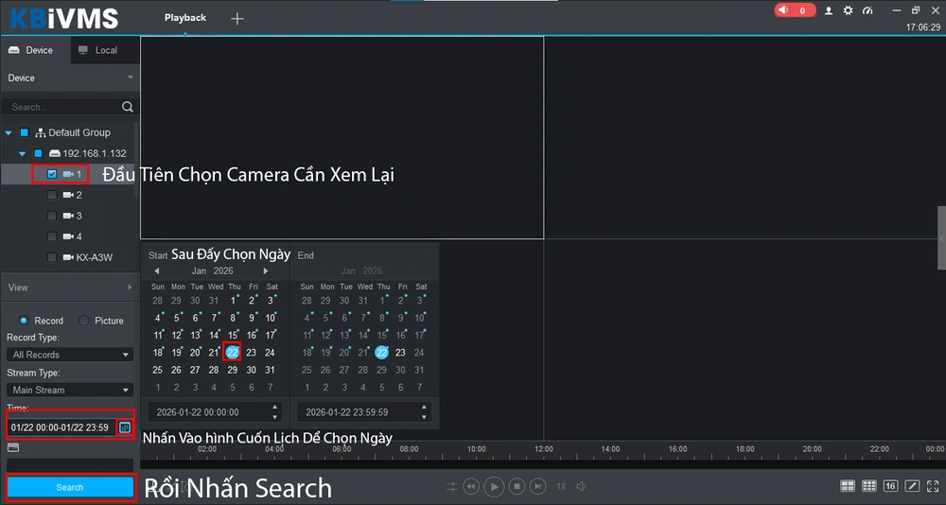Toggle the sync playback icon

(x=451, y=486)
